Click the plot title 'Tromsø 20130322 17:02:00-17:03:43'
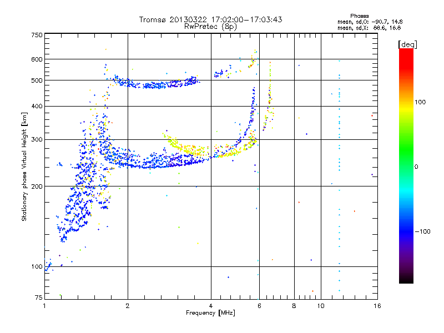The height and width of the screenshot is (333, 444). point(210,19)
